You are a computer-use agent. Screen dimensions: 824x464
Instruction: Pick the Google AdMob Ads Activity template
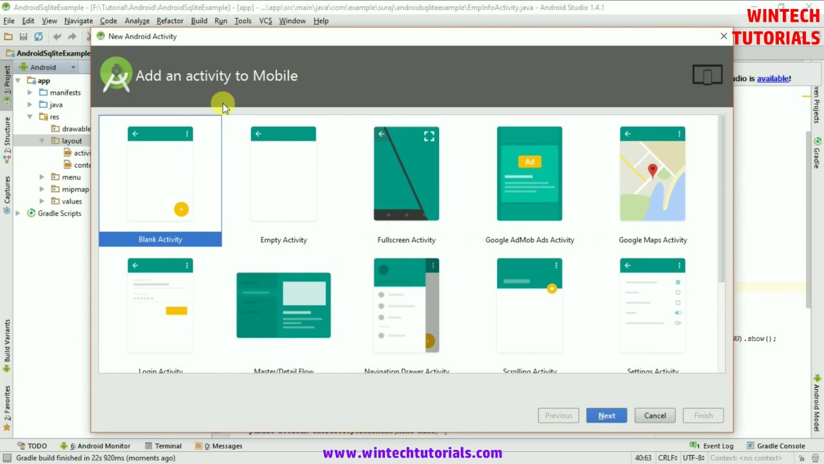[x=529, y=181]
